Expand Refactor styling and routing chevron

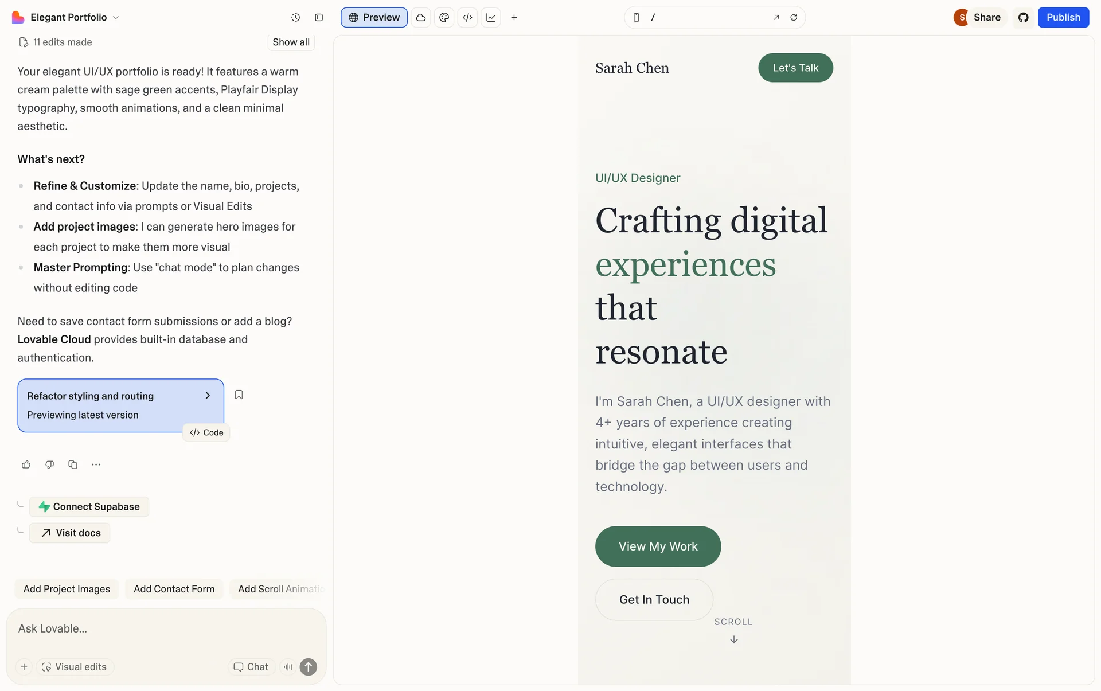[208, 396]
